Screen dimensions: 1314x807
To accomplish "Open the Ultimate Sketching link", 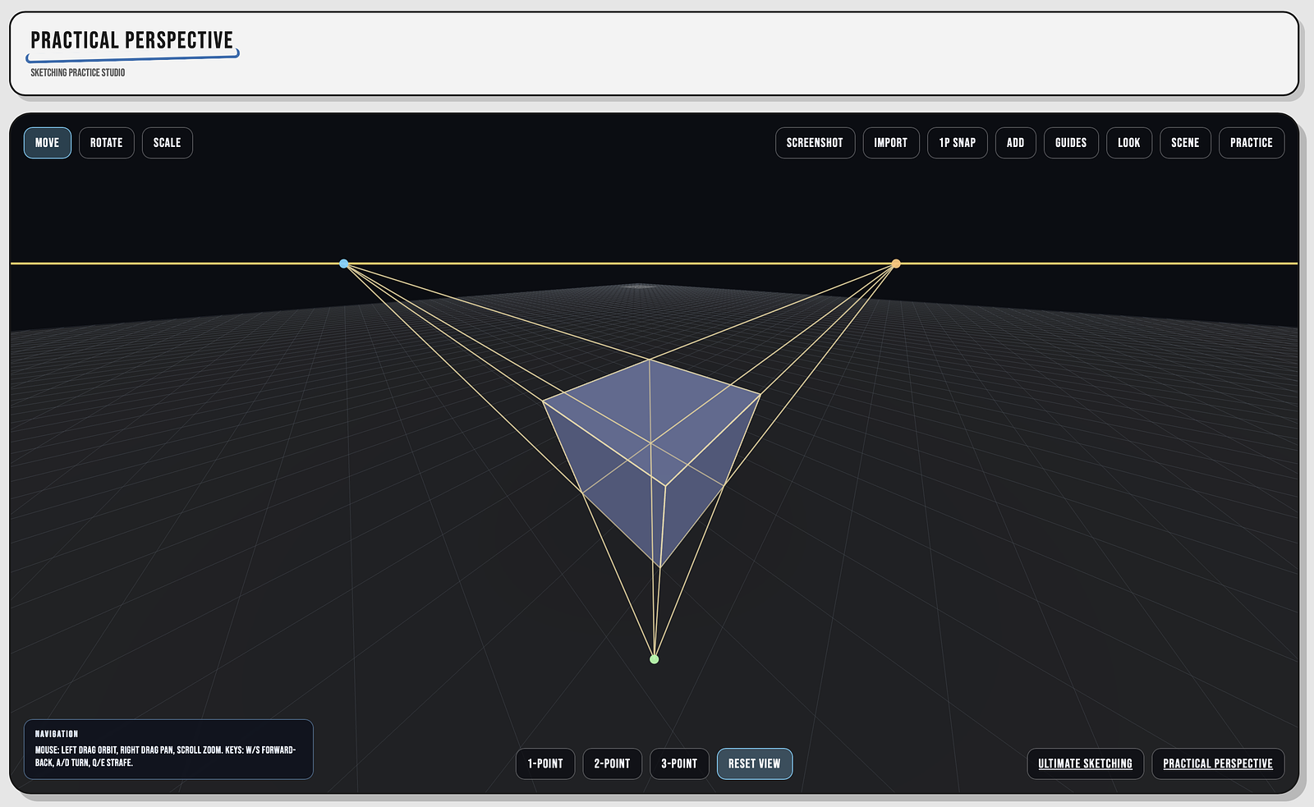I will click(1085, 763).
